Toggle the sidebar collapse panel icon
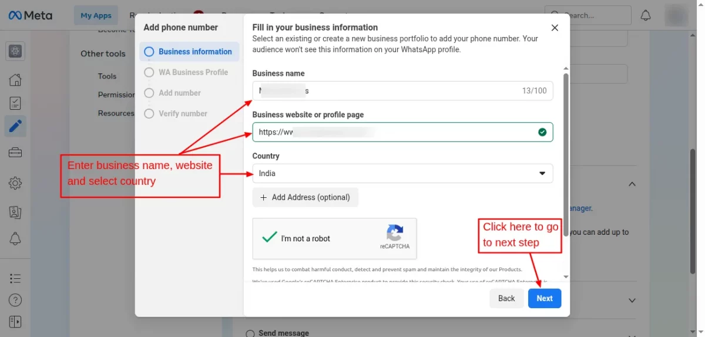Image resolution: width=705 pixels, height=337 pixels. pyautogui.click(x=15, y=322)
